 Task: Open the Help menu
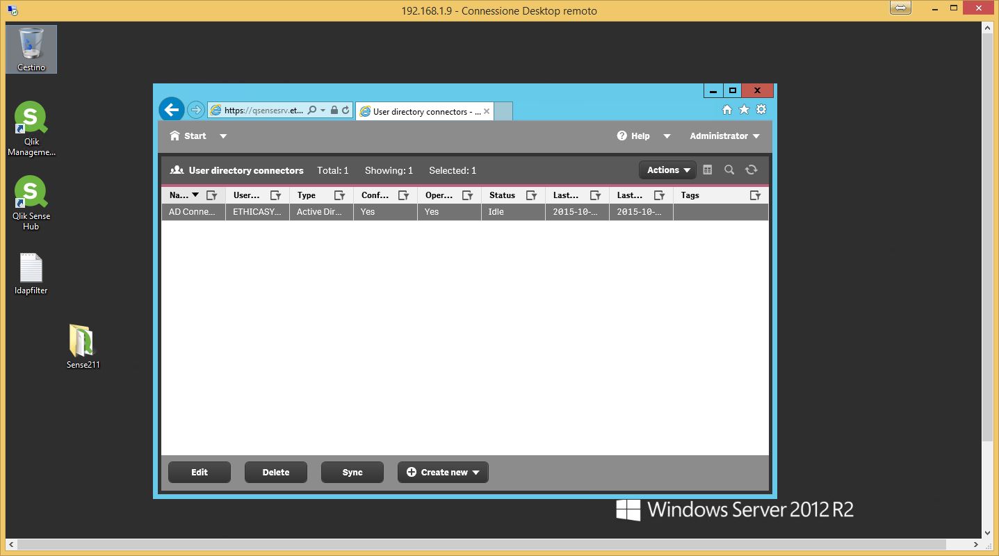[633, 136]
